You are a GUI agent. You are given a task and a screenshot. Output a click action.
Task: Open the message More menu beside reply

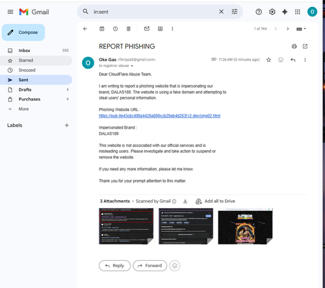tap(305, 60)
